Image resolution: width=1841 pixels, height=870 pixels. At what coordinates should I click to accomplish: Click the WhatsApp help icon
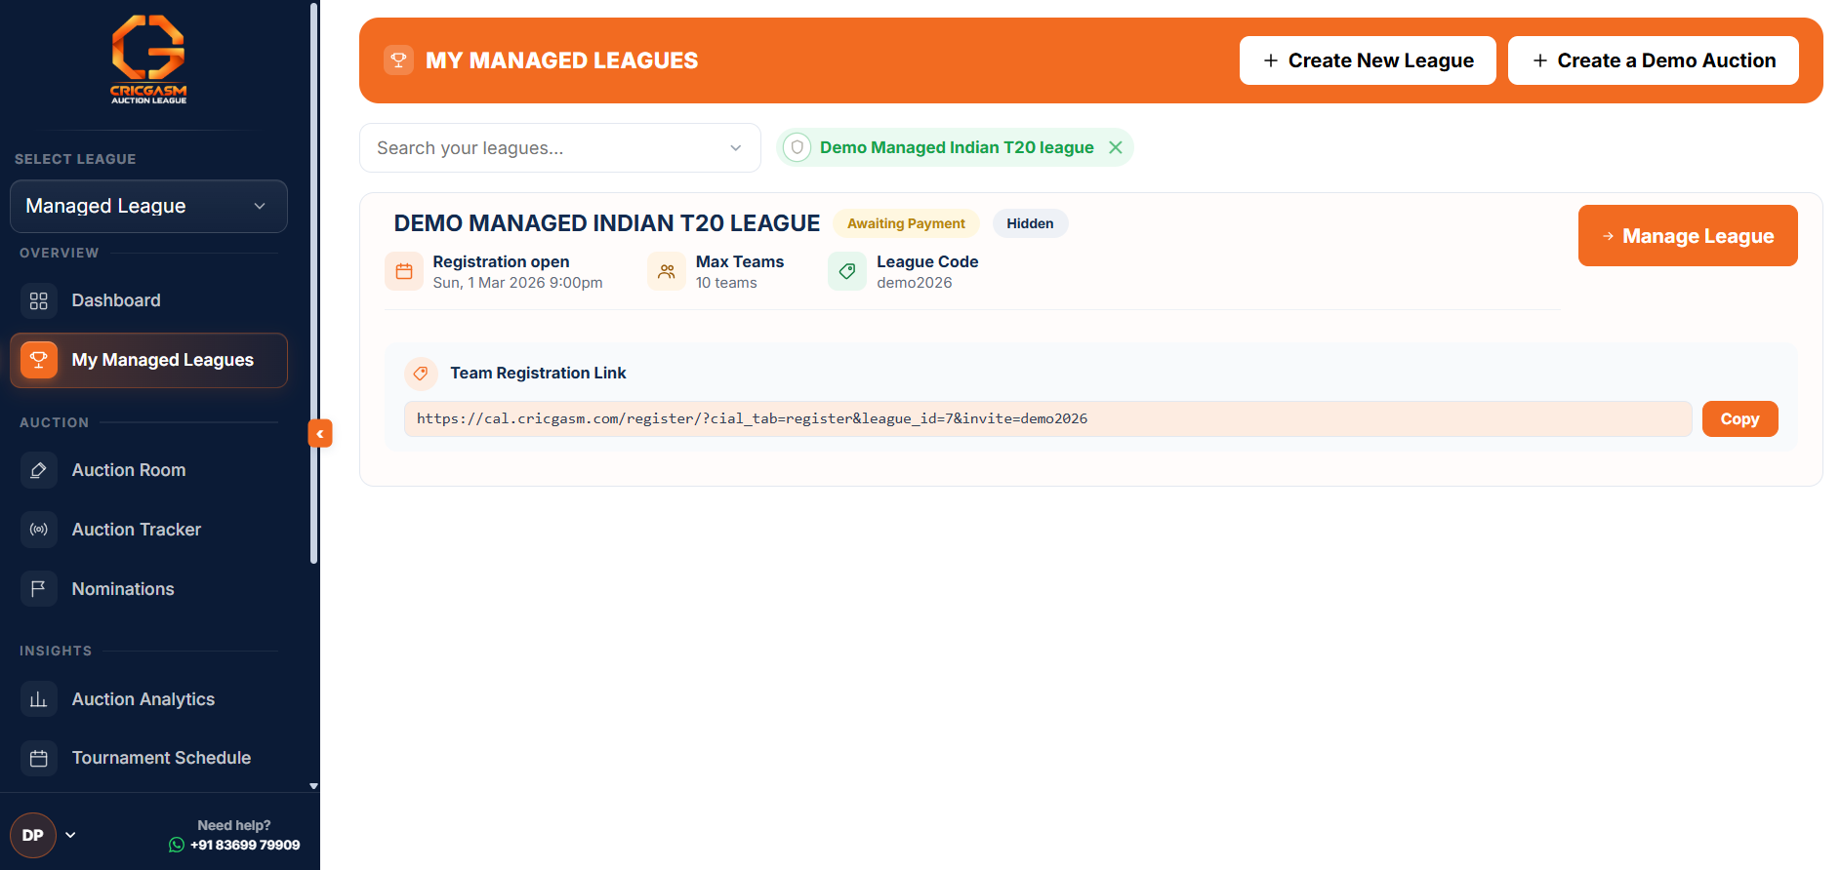tap(177, 845)
